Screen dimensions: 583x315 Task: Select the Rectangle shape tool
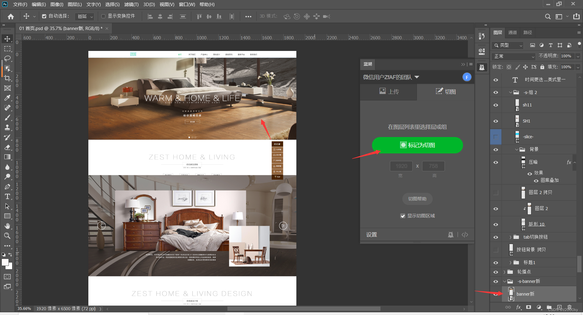pos(7,216)
